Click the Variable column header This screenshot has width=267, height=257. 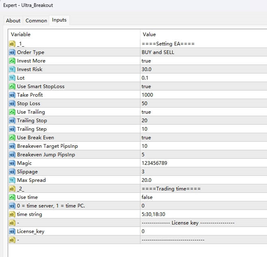(21, 35)
